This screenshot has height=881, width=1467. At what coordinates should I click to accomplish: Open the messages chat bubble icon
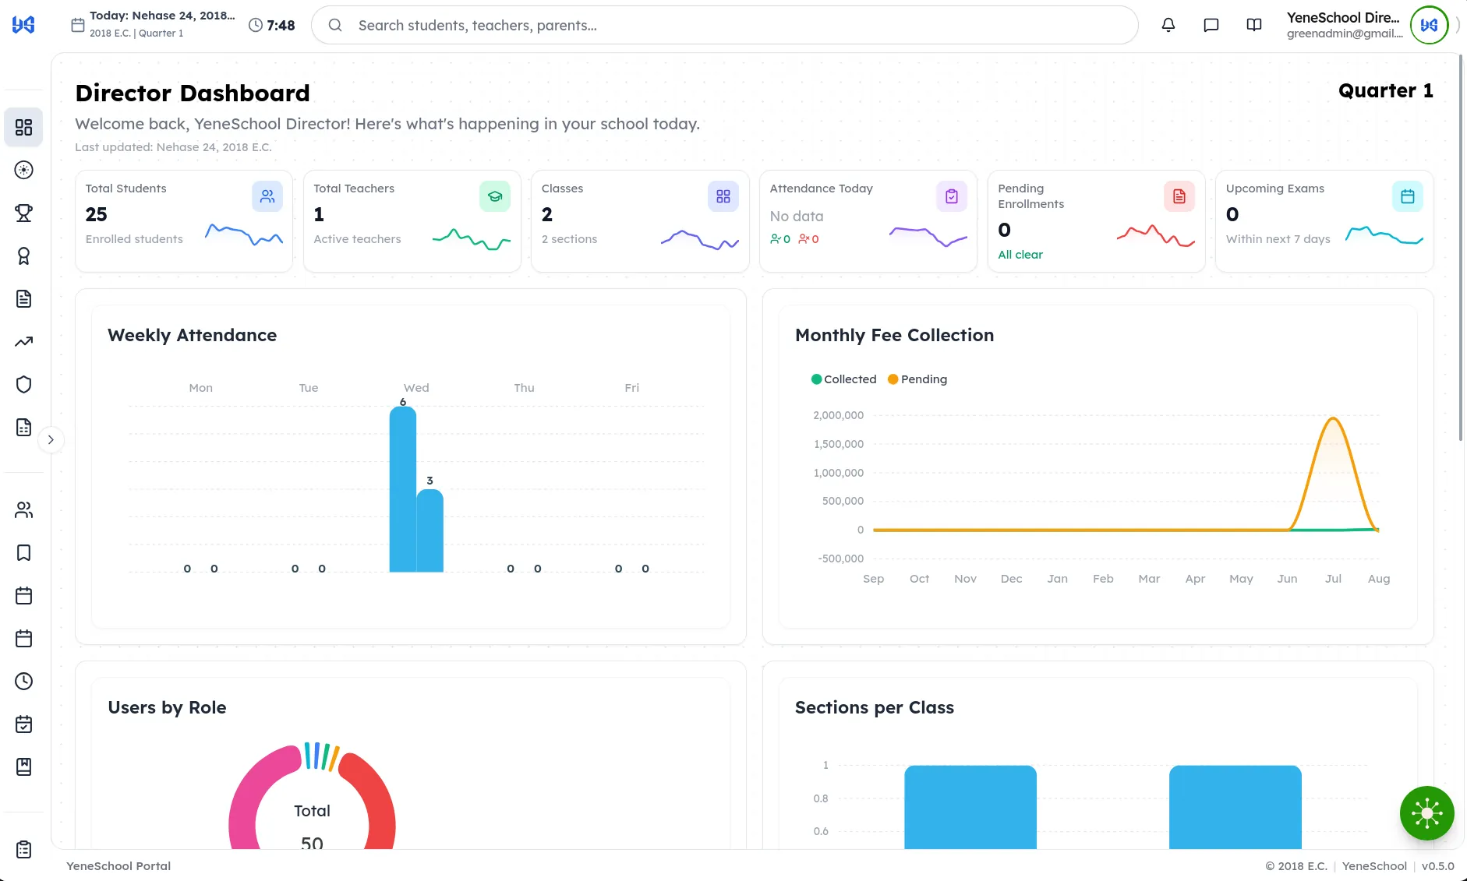pyautogui.click(x=1211, y=25)
